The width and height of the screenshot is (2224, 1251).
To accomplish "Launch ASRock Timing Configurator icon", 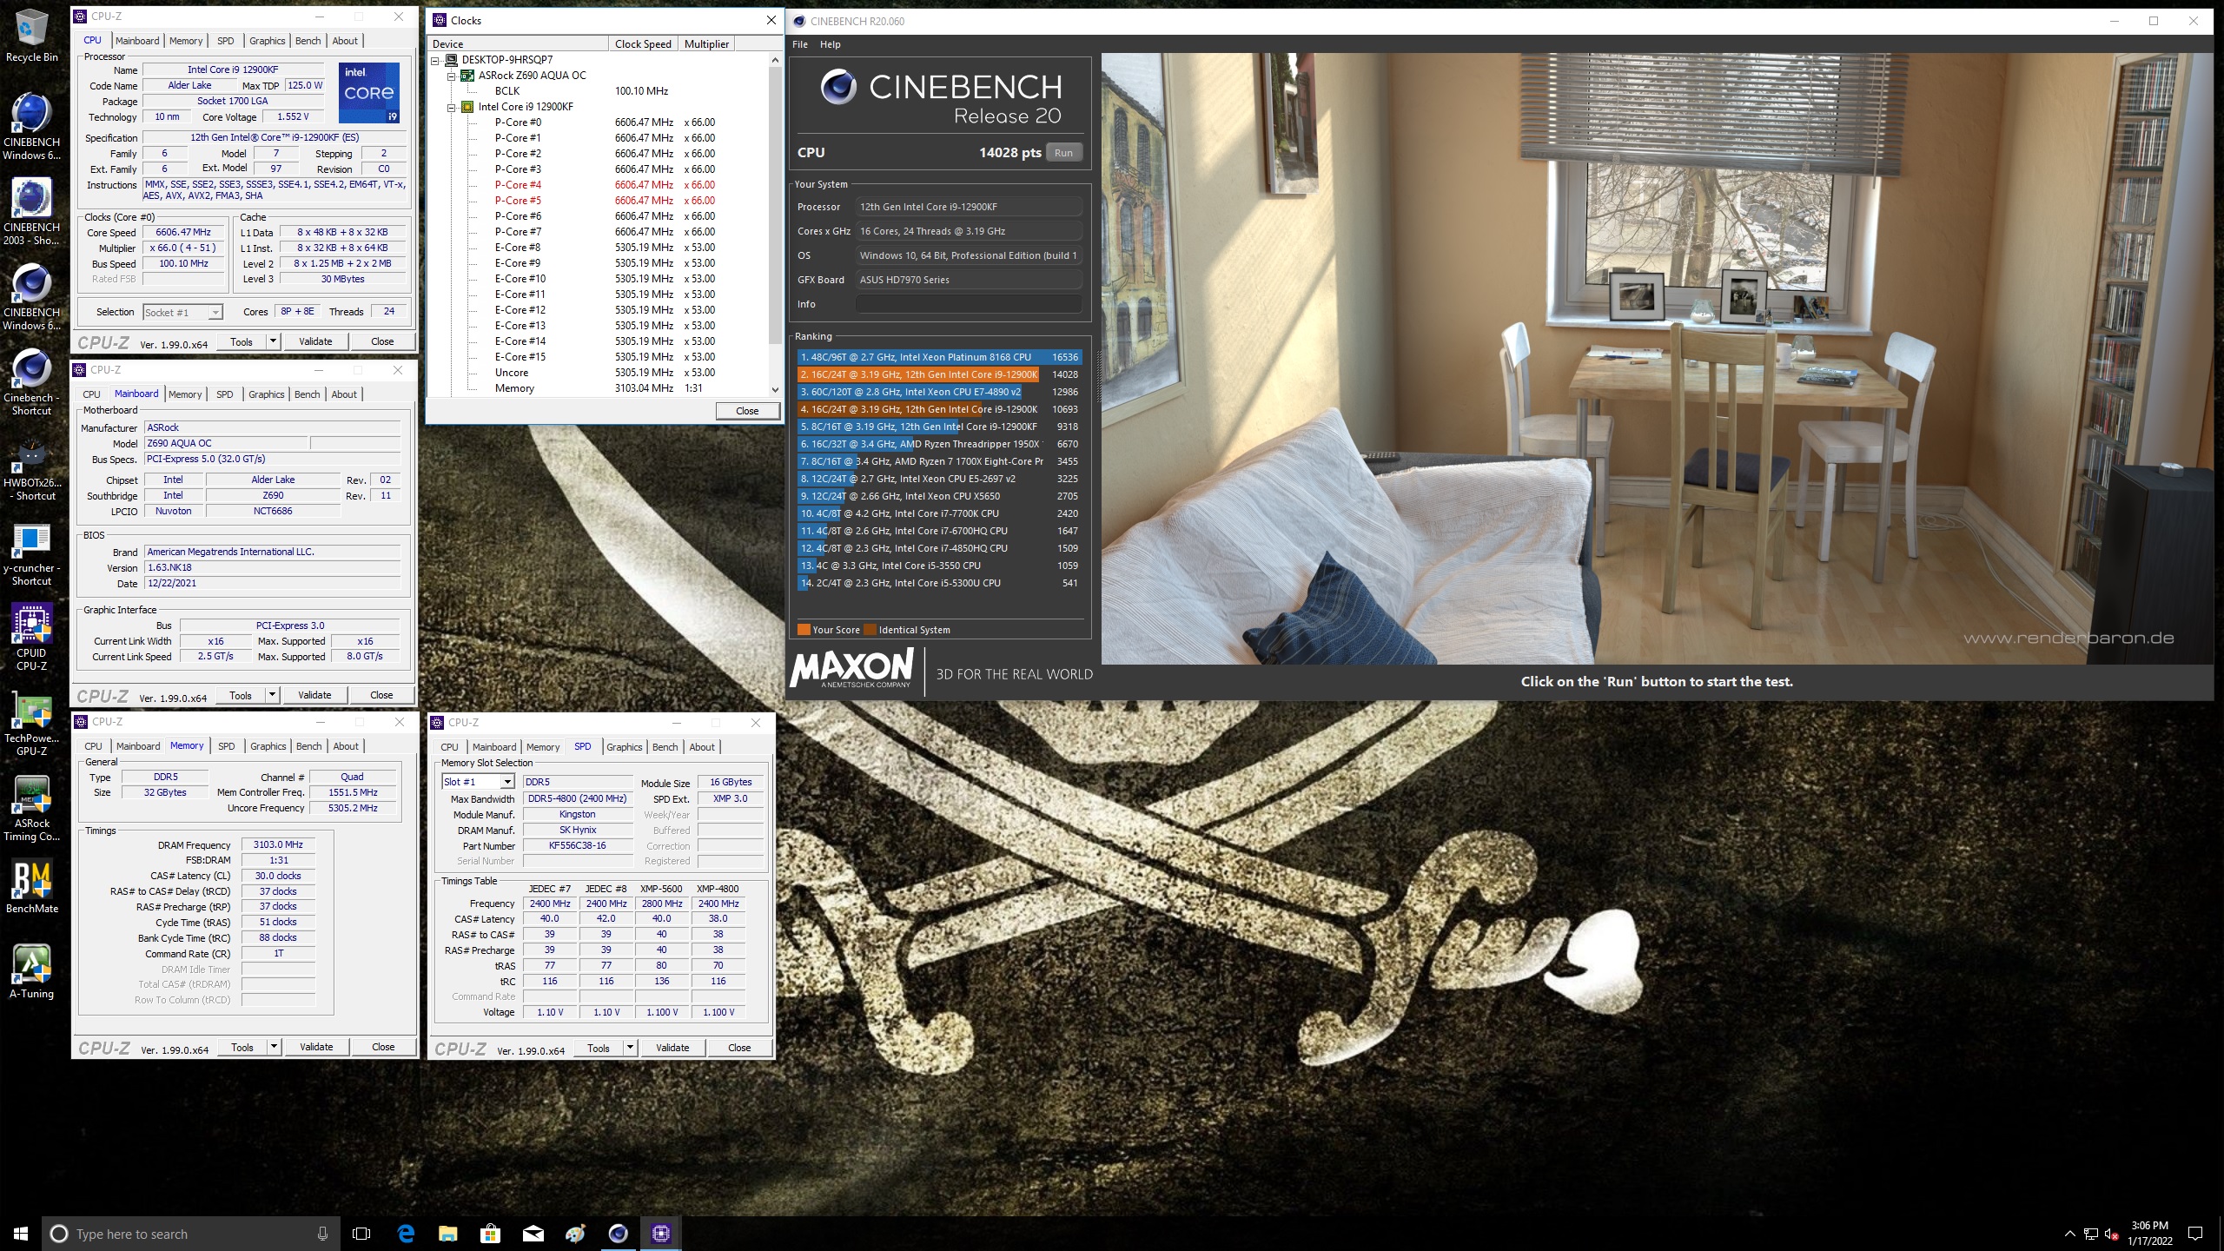I will pyautogui.click(x=31, y=808).
